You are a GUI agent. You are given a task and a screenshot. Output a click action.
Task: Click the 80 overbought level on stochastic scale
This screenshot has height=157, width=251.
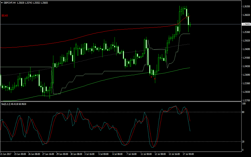[x=243, y=112]
